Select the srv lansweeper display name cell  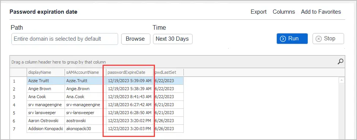click(46, 113)
